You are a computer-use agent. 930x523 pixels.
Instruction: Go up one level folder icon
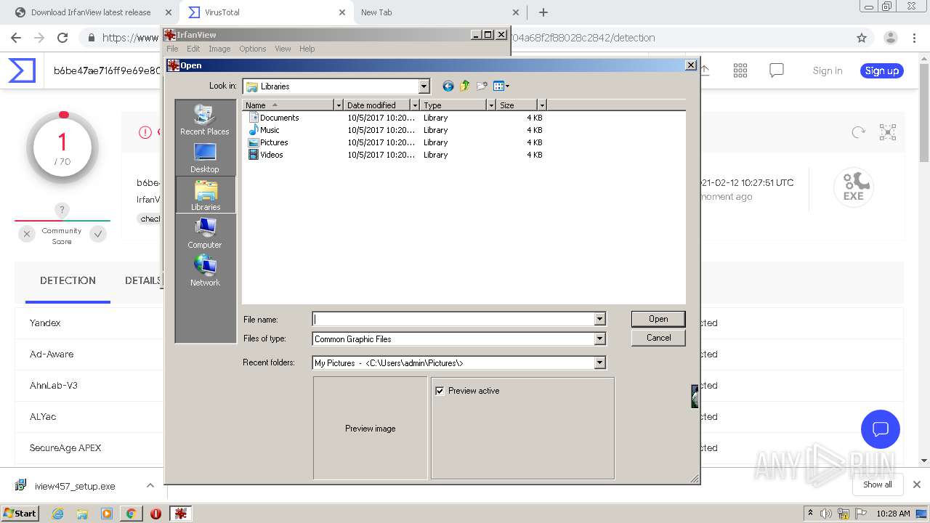[x=465, y=86]
